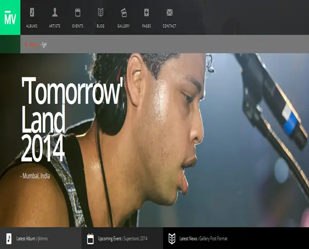Open latest album link 'Ijklmno'
This screenshot has width=309, height=249.
click(x=43, y=239)
